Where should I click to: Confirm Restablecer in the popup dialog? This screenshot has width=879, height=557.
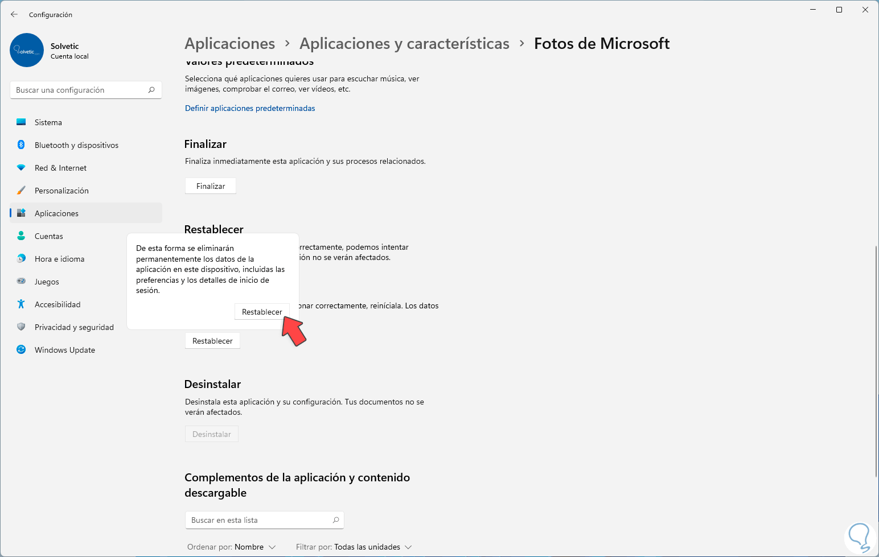coord(262,312)
